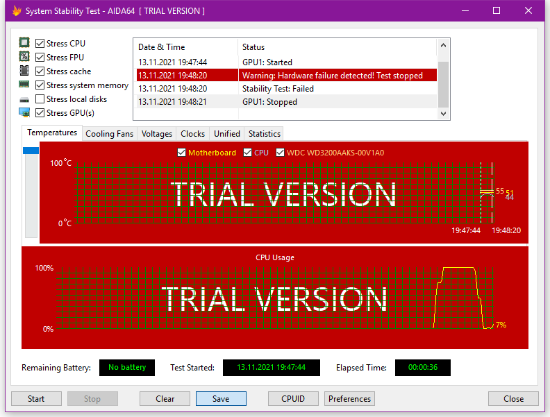Click the Test Started time value field

click(271, 368)
